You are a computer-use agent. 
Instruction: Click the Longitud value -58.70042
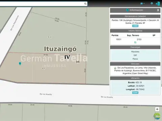tap(140, 89)
